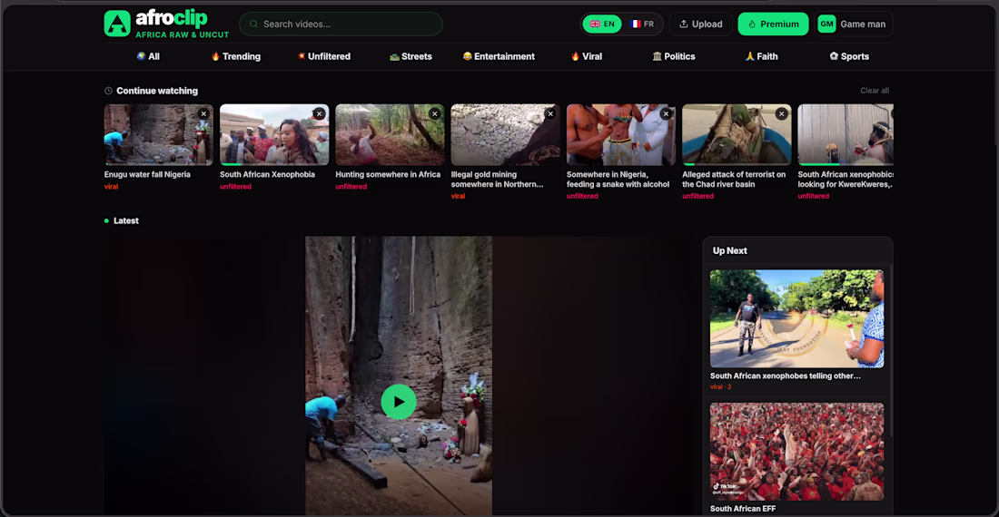Viewport: 999px width, 517px height.
Task: Remove Chad river basin video from history
Action: [782, 113]
